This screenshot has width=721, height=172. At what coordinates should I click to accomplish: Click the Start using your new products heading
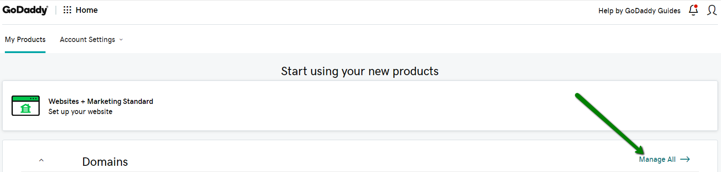point(360,71)
